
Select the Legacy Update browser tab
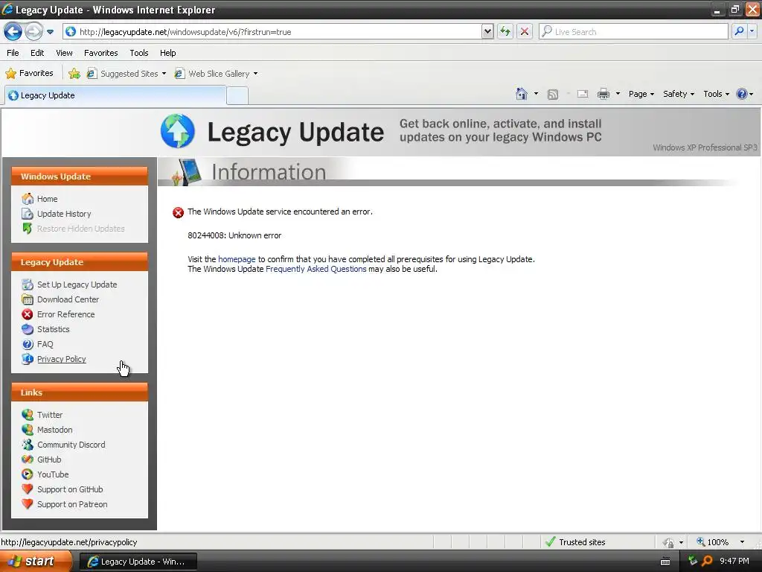(x=115, y=95)
